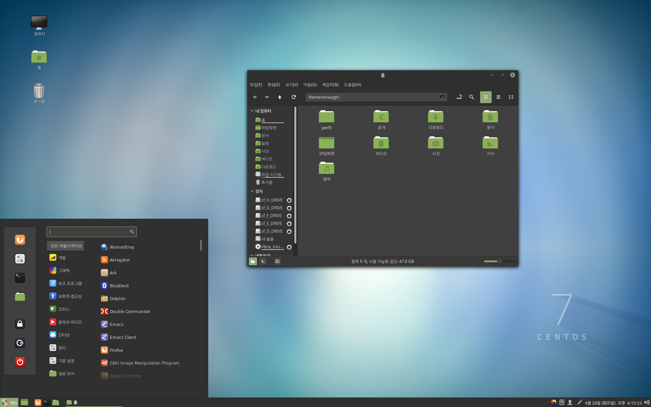The width and height of the screenshot is (651, 407).
Task: Click the taskbar clock
Action: coord(613,403)
